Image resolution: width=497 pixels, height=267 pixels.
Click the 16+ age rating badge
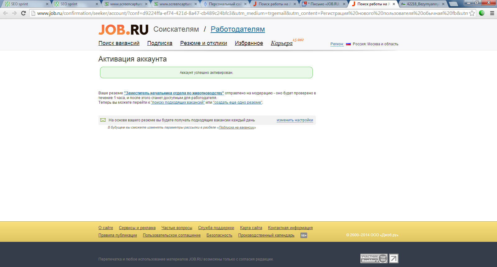304,235
